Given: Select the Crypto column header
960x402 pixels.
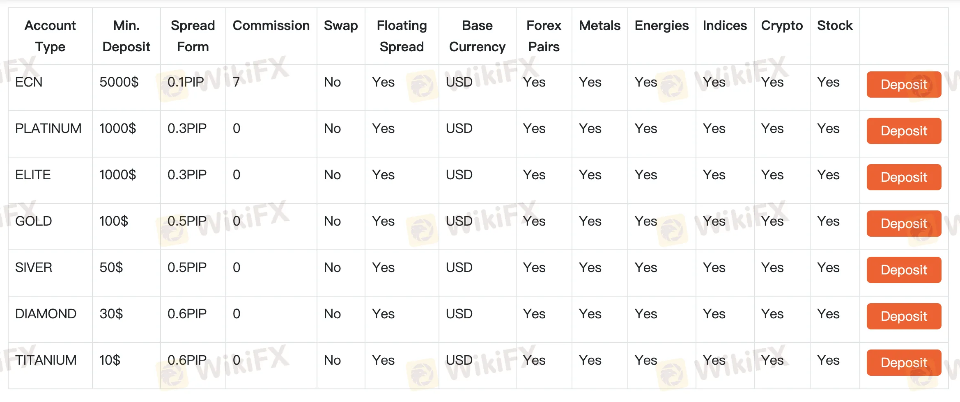Looking at the screenshot, I should [x=782, y=25].
